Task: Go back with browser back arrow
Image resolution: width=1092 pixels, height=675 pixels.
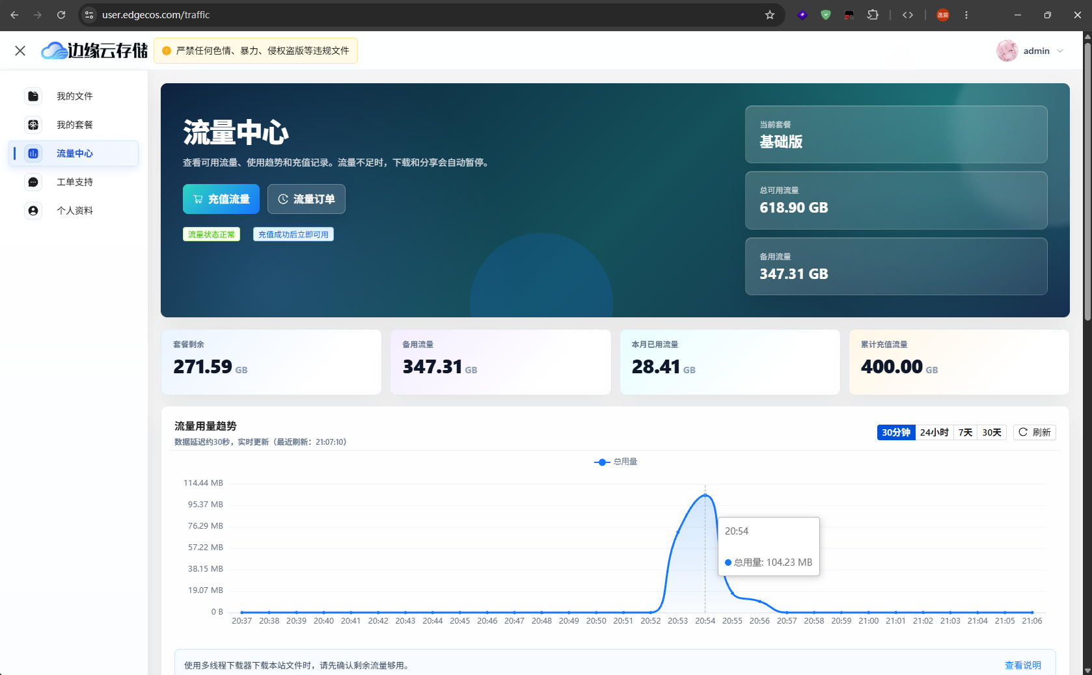Action: [14, 15]
